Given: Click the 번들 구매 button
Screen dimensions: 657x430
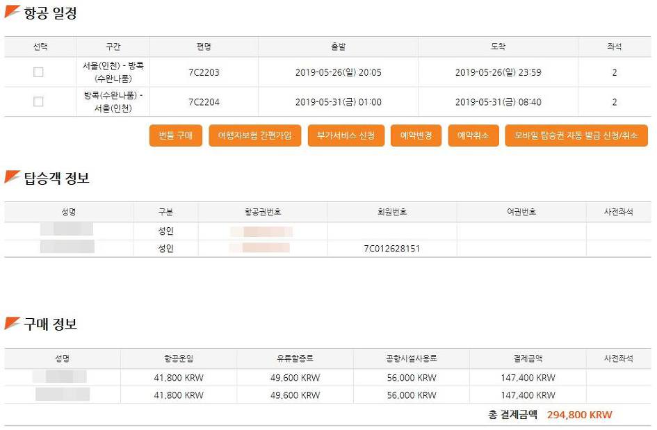Looking at the screenshot, I should click(x=176, y=135).
